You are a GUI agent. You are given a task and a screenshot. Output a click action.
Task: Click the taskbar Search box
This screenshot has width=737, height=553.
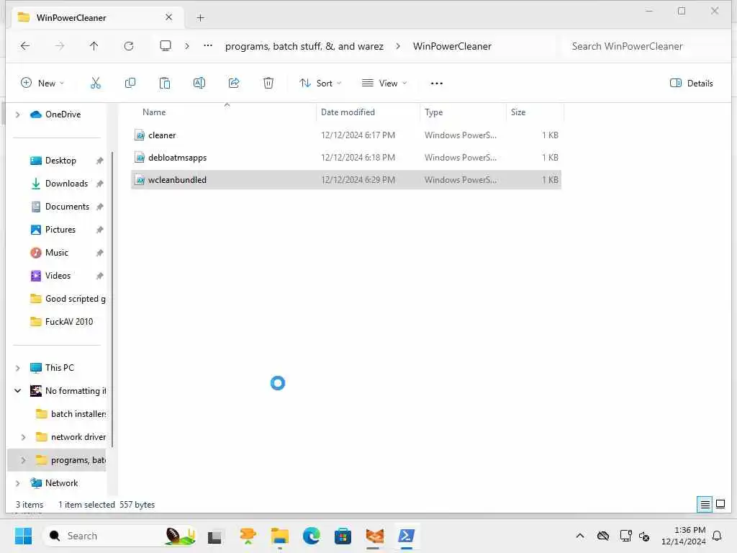tap(120, 536)
